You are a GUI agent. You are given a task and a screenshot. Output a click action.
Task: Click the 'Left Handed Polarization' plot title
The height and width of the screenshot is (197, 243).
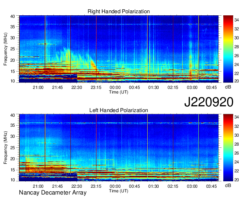click(119, 110)
